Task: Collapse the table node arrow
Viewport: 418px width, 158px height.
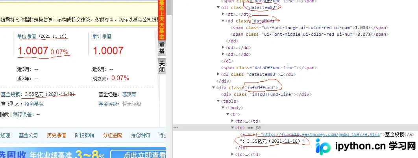Action: click(218, 101)
